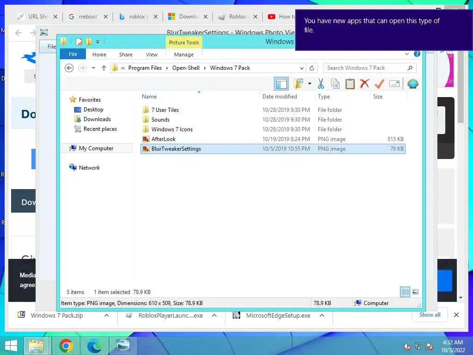Click Open-Shell in the breadcrumb
This screenshot has height=355, width=473.
click(x=186, y=68)
